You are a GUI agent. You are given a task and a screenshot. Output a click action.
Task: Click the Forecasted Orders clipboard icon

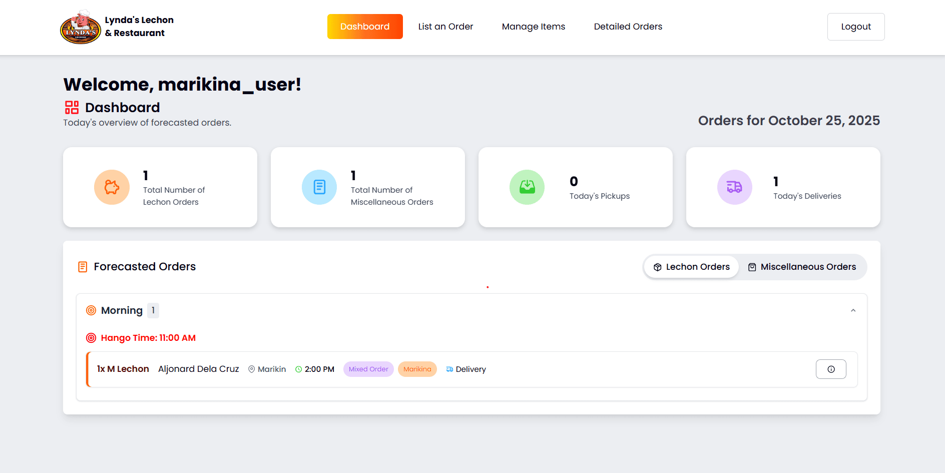click(83, 267)
